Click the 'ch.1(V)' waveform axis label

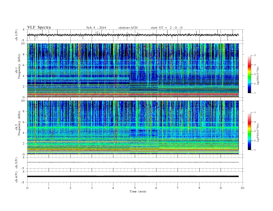coord(17,35)
